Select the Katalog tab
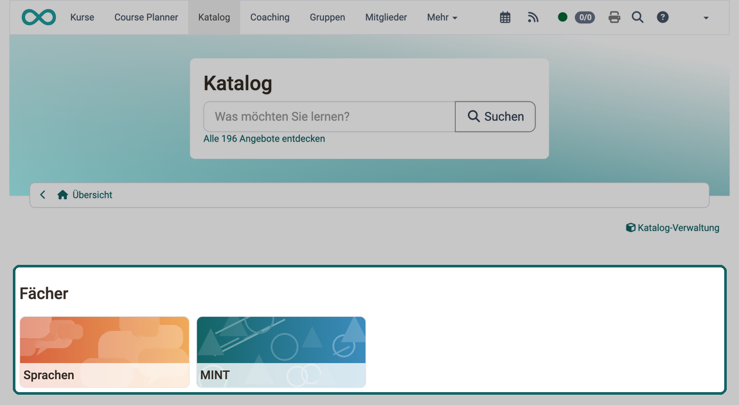 pyautogui.click(x=214, y=17)
